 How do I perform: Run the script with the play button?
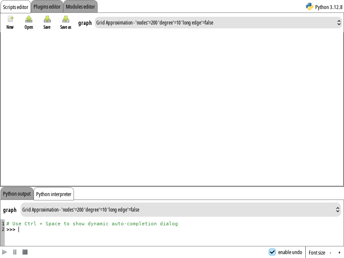tap(5, 252)
